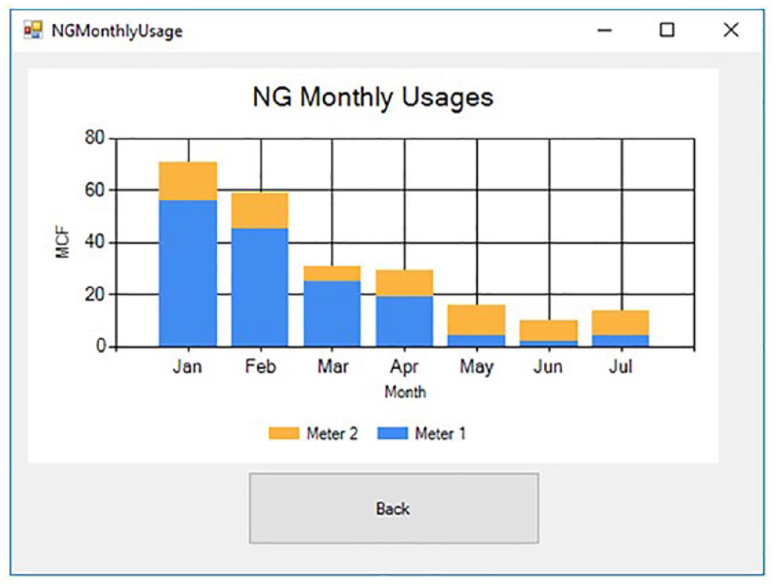Screen dimensions: 776x588
Task: Click the Apr orange Meter 2 segment
Action: click(404, 283)
